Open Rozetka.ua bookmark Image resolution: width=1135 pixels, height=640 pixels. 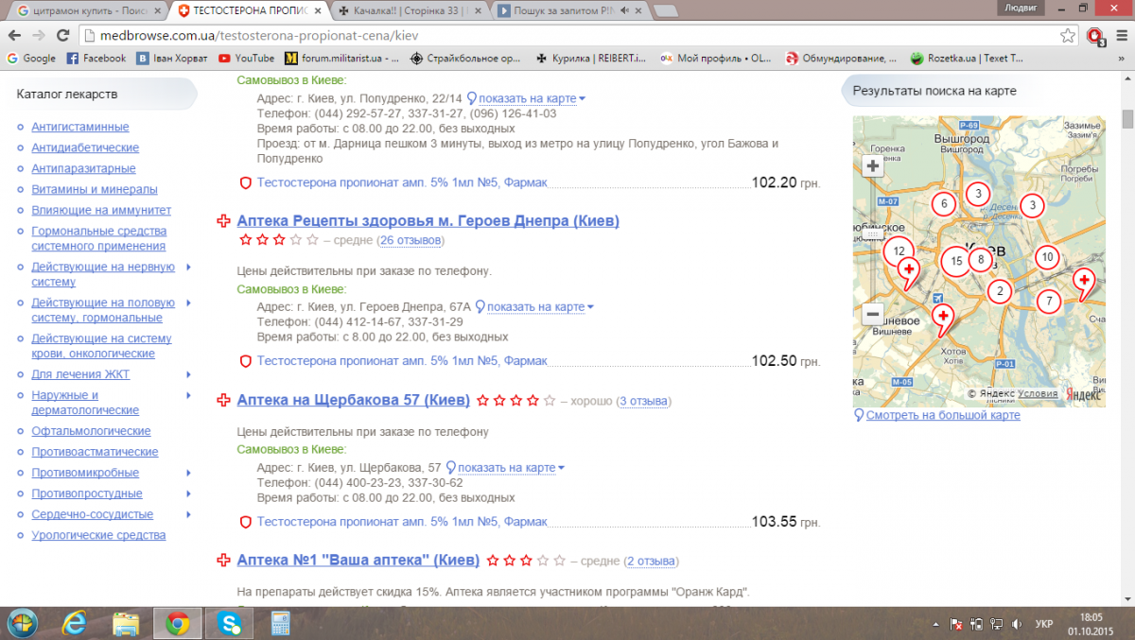click(x=967, y=58)
